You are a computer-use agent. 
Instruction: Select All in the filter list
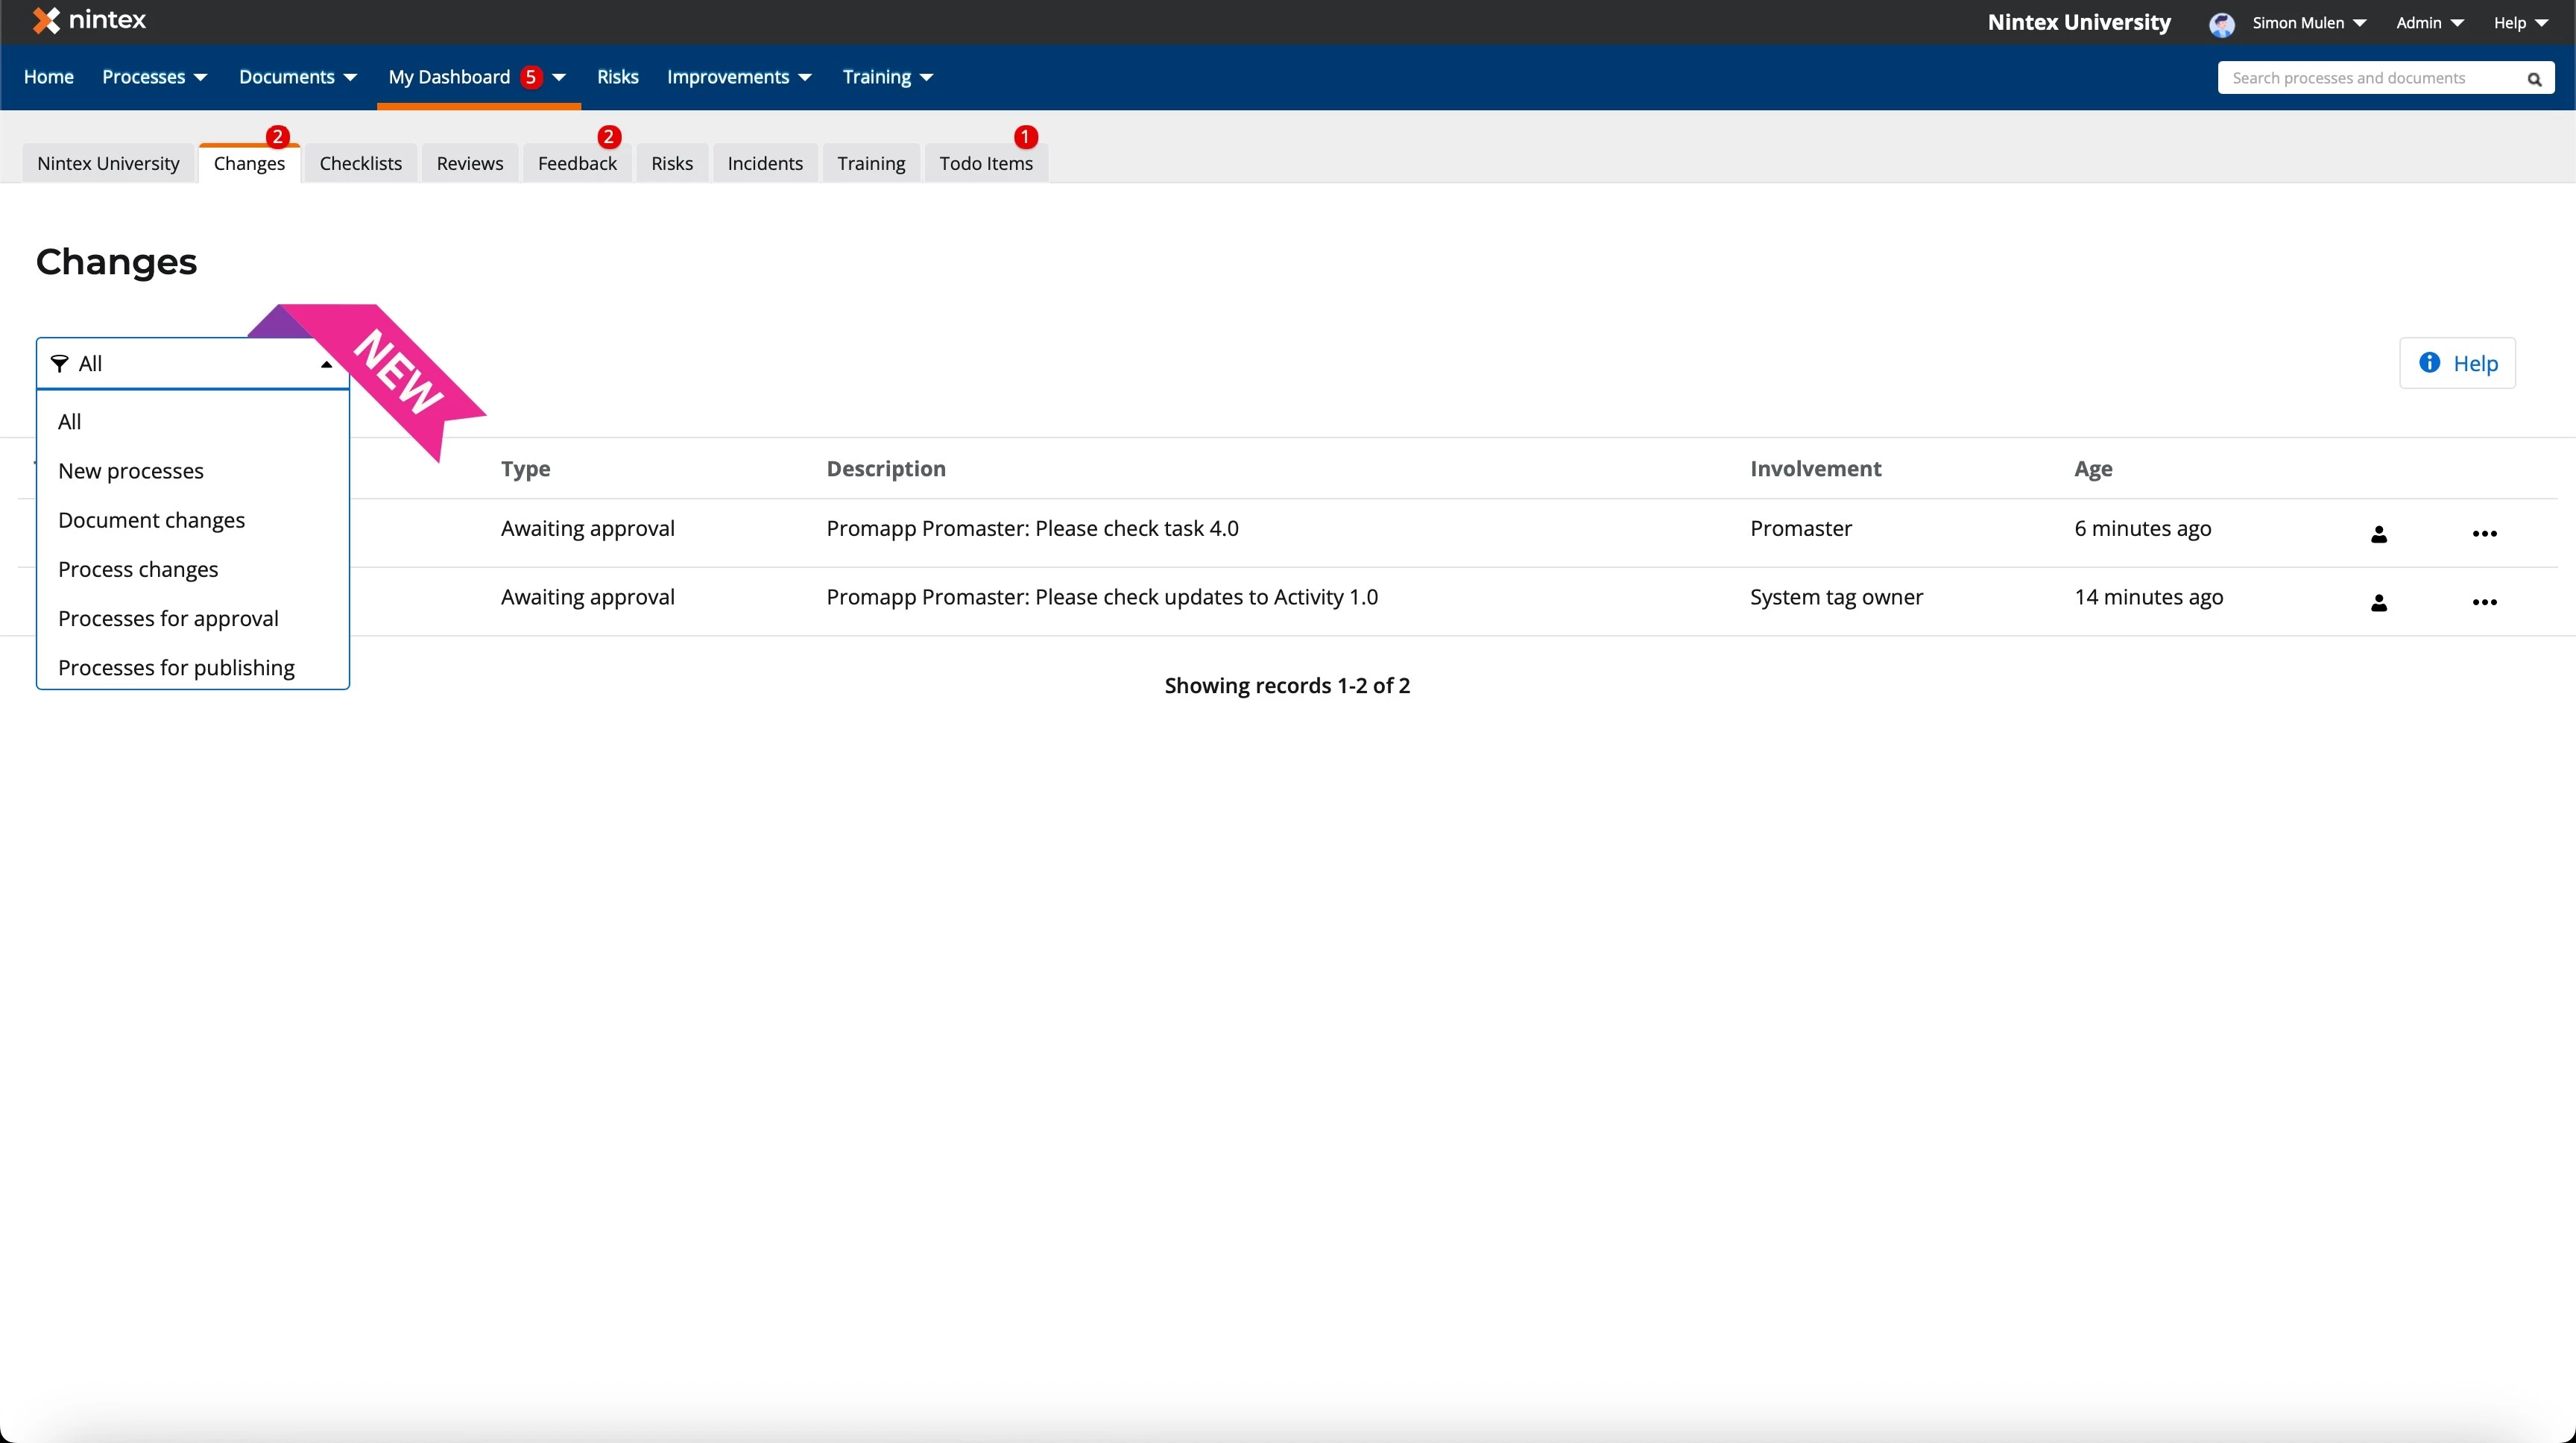192,422
